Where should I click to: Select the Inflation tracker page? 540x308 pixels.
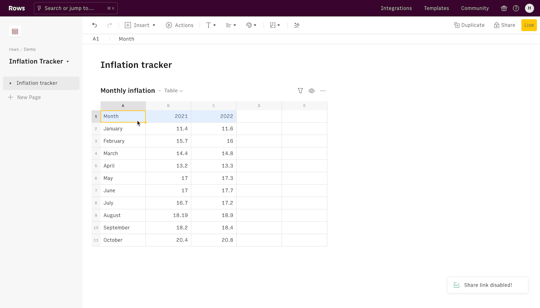coord(41,83)
